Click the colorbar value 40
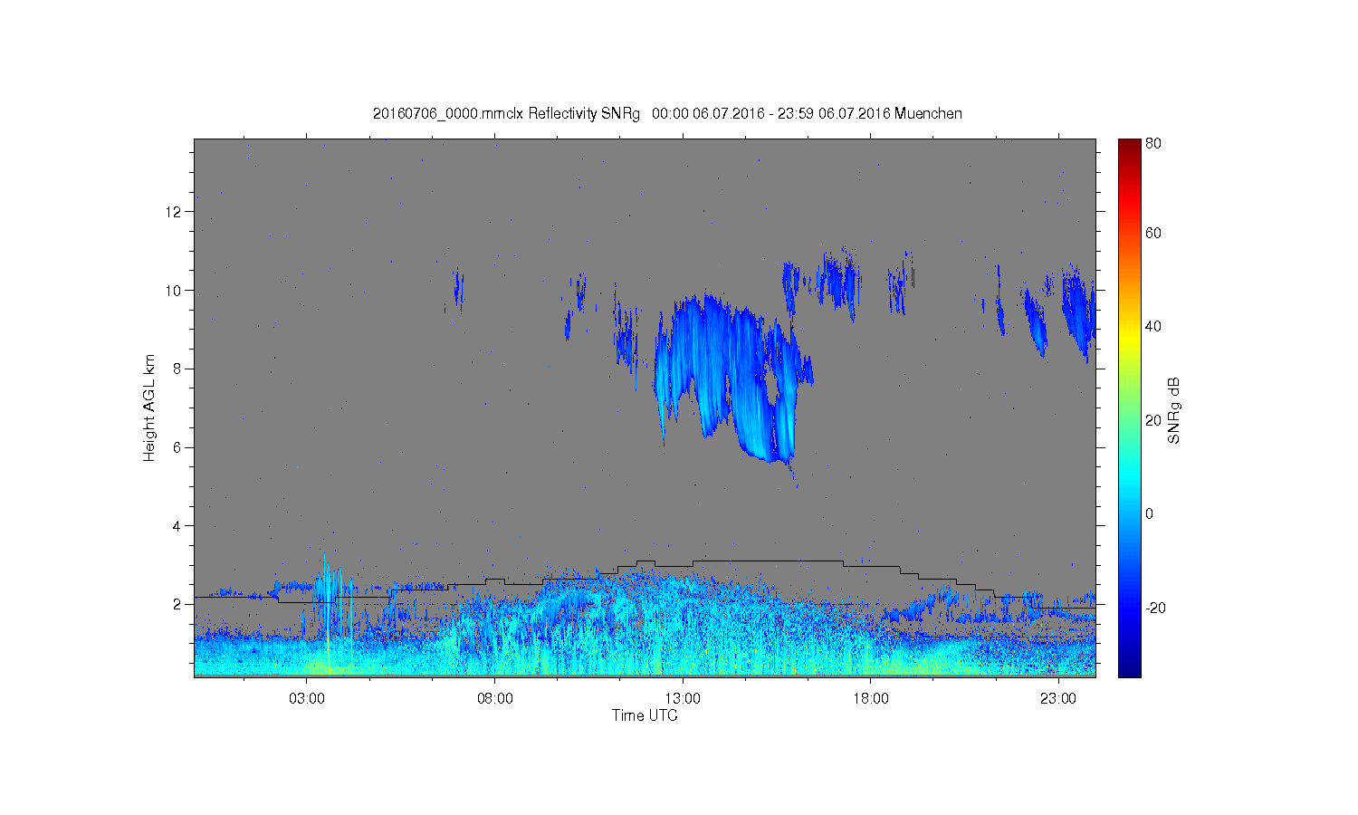The width and height of the screenshot is (1358, 815). pyautogui.click(x=1153, y=326)
